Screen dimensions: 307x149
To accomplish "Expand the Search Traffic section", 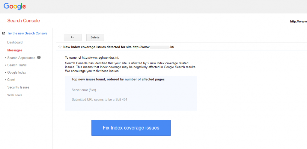I will point(5,65).
